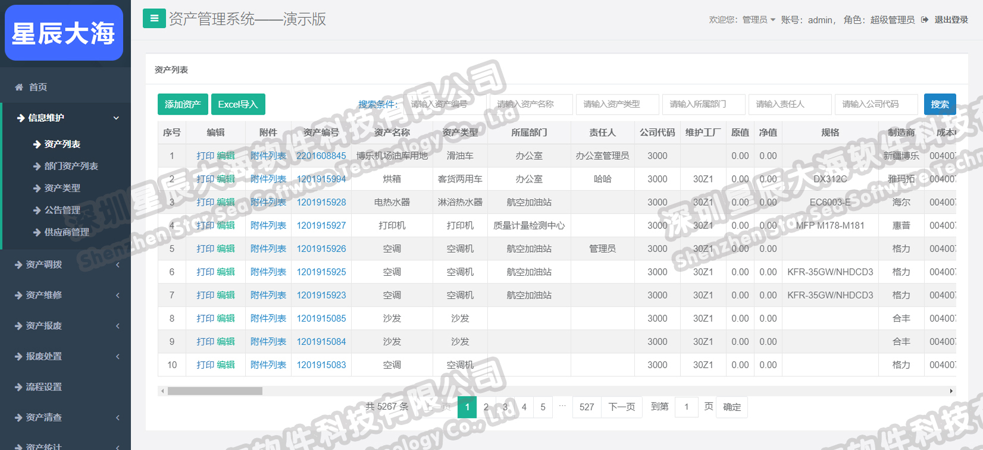Expand the 资产清查 menu chevron
This screenshot has height=450, width=983.
coord(117,417)
